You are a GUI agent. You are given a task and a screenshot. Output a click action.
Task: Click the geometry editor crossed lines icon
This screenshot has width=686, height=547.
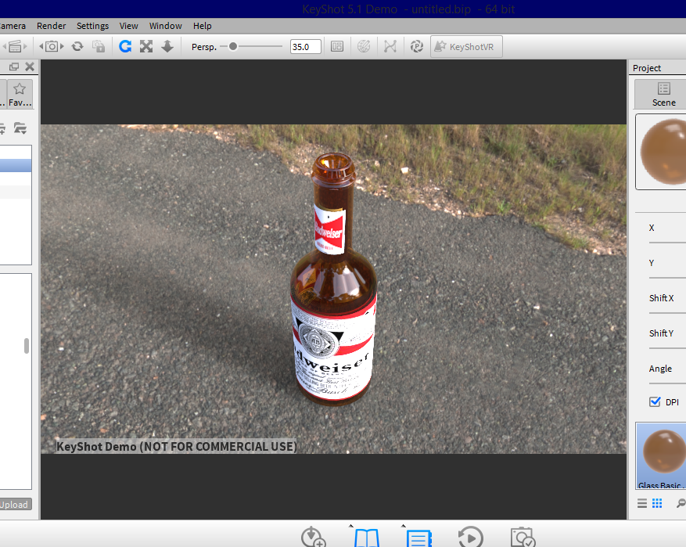tap(390, 46)
